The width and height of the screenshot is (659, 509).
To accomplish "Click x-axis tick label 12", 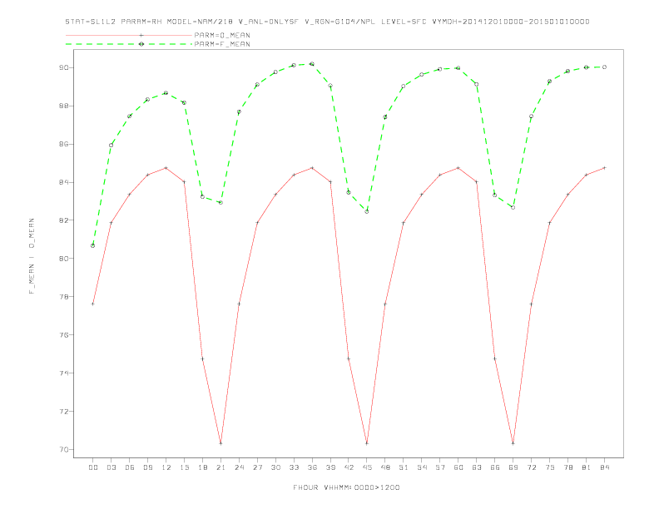I will pyautogui.click(x=166, y=467).
